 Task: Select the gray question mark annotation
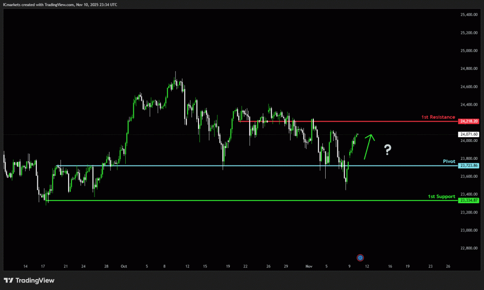coord(388,150)
